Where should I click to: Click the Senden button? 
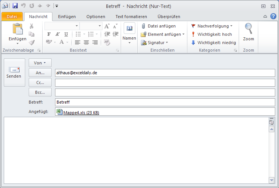(x=14, y=73)
